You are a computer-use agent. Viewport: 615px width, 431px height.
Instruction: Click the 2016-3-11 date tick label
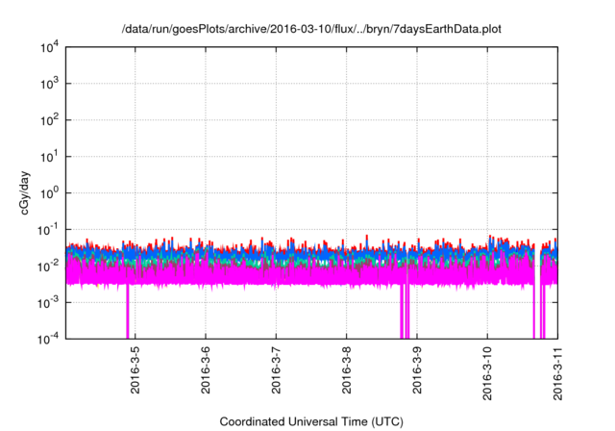[557, 373]
